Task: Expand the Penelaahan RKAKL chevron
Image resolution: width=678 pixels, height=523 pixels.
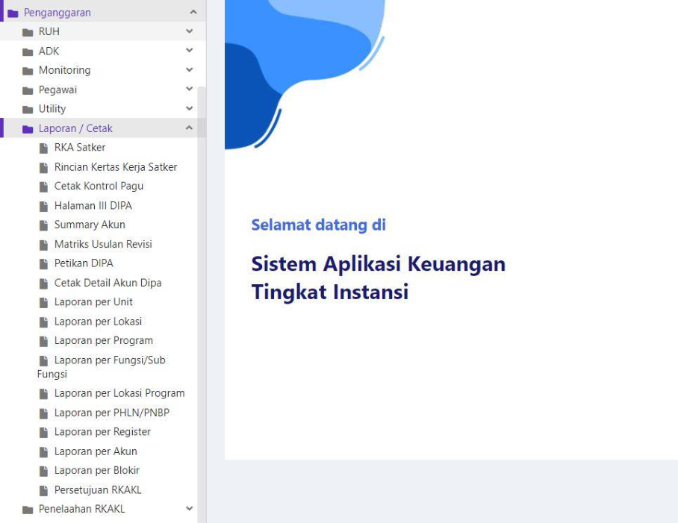Action: pos(190,509)
